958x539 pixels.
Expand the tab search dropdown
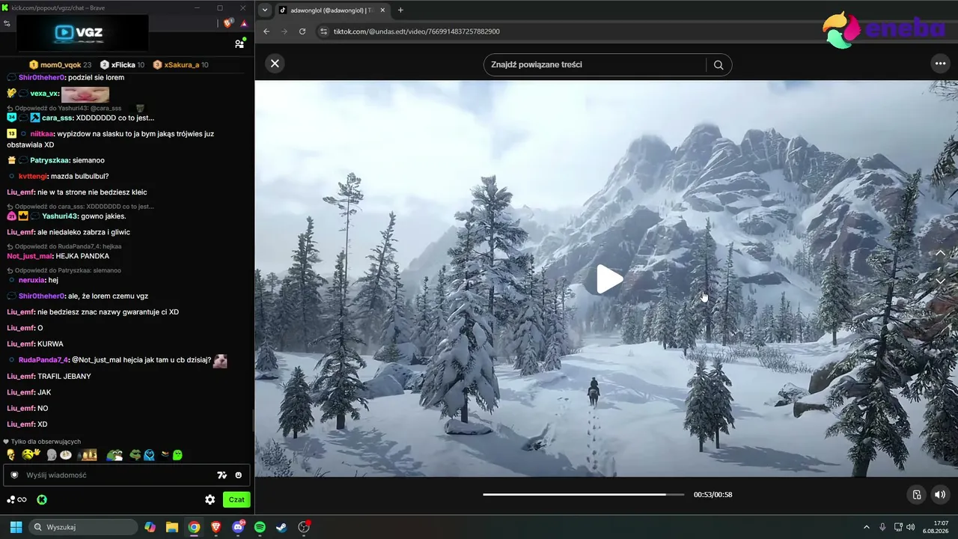tap(264, 10)
